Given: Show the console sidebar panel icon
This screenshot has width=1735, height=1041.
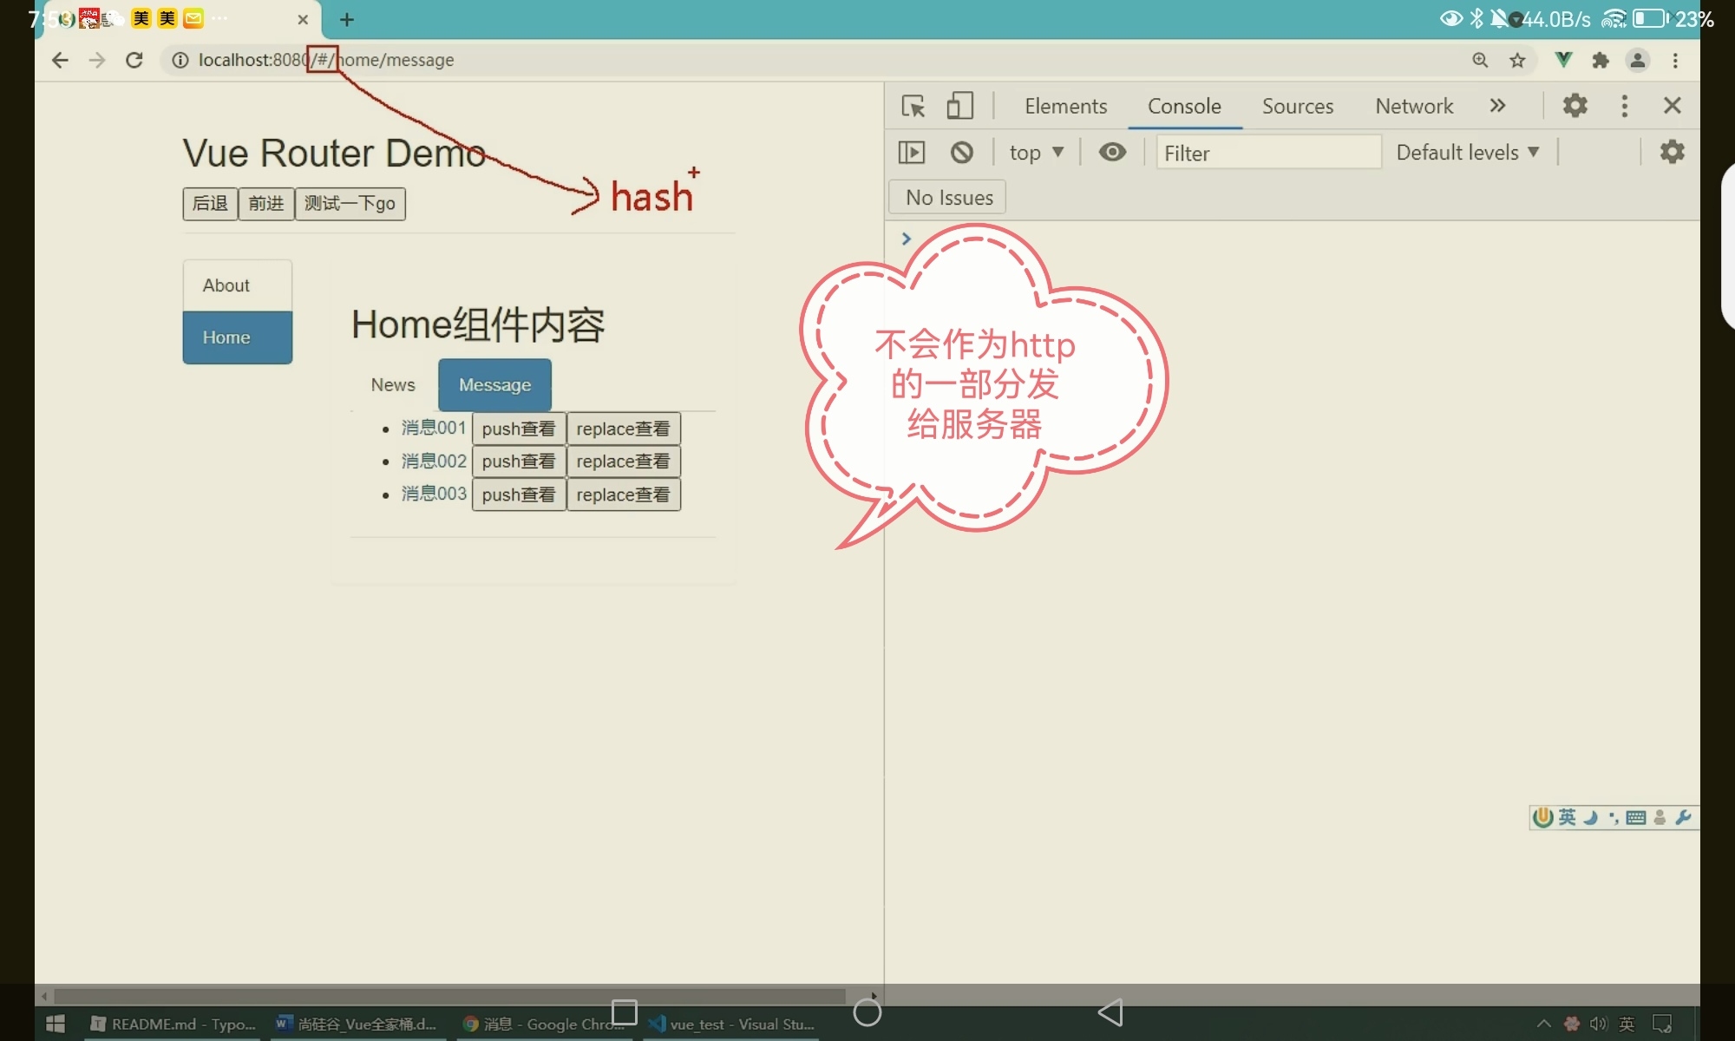Looking at the screenshot, I should (911, 153).
